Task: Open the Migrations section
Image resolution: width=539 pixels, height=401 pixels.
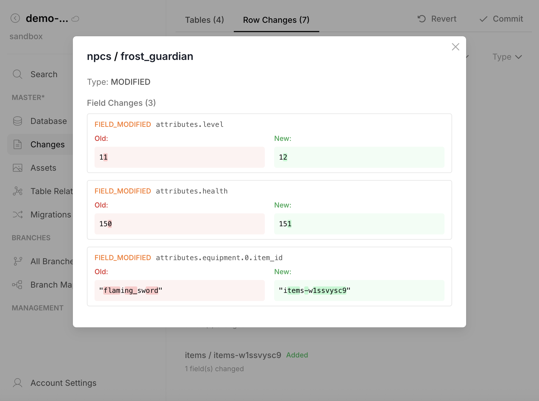Action: click(51, 215)
